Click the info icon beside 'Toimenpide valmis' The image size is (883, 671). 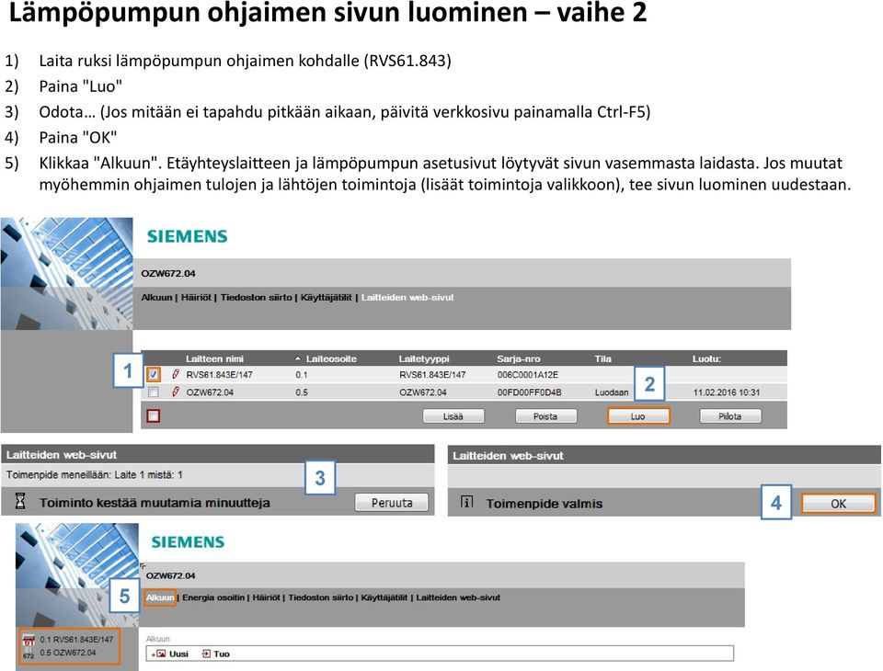[467, 502]
